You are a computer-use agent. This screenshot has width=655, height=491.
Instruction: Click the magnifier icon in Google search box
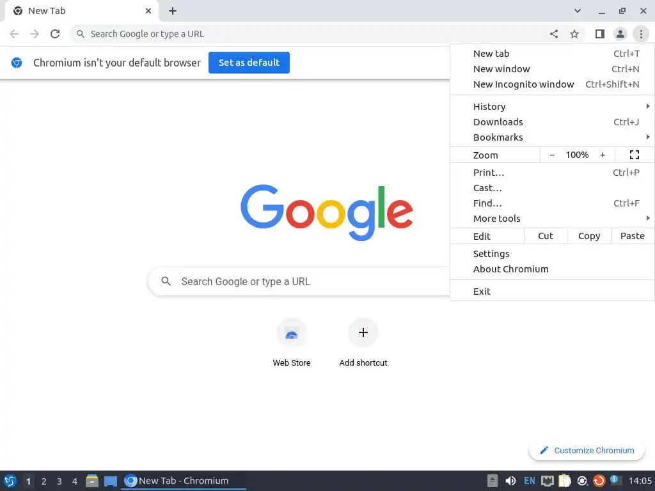pos(166,281)
